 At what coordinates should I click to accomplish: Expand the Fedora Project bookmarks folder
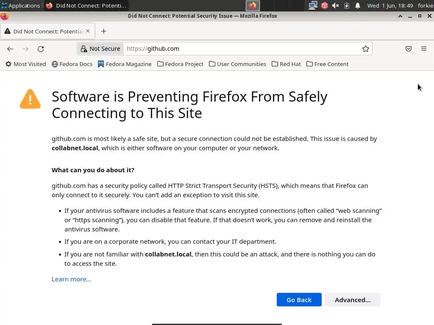tap(180, 64)
